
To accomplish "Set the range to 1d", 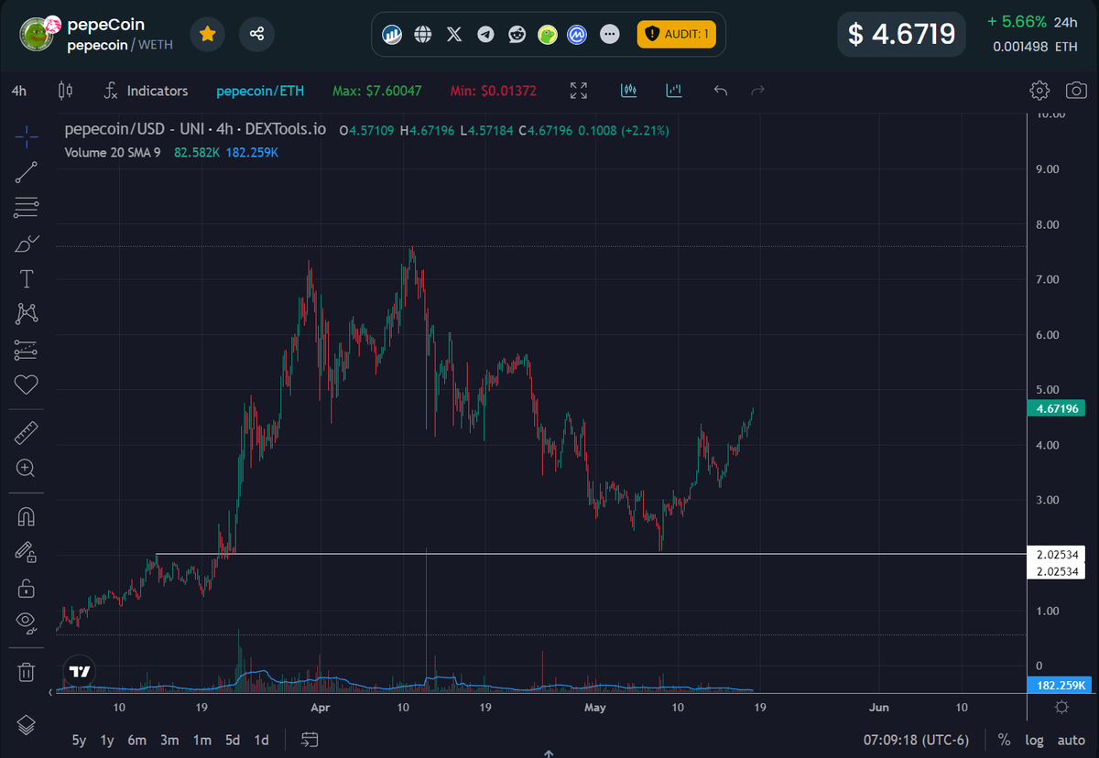I will (x=262, y=740).
